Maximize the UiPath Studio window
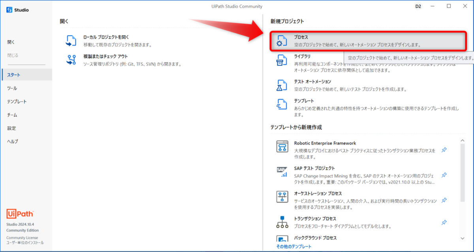Screen dimensions: 474x252 pos(449,6)
